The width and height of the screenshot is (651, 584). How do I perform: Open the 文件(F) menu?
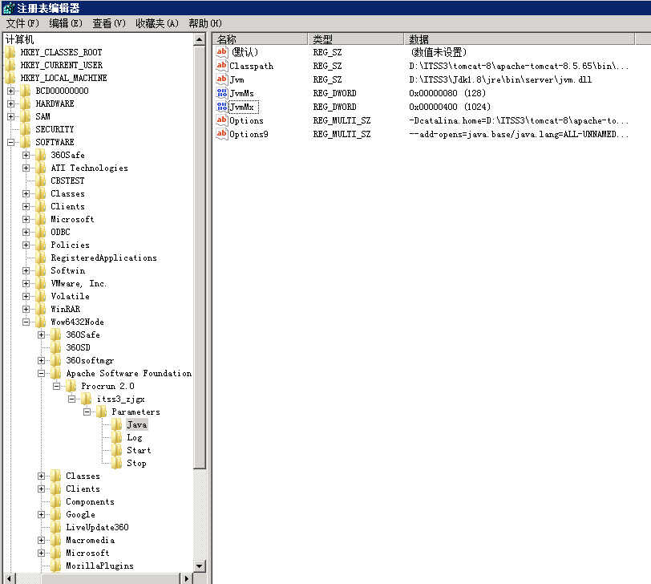pos(22,23)
